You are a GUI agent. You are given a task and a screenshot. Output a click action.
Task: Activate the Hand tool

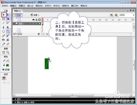[x=4, y=52]
